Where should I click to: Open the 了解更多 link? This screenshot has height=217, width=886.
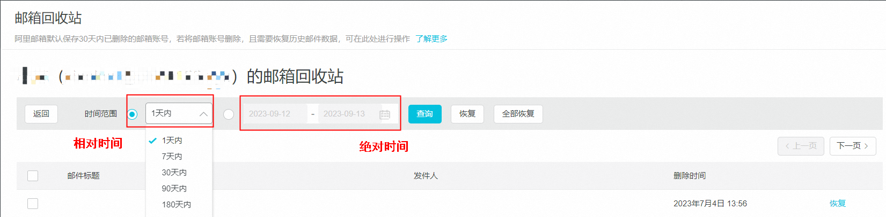[431, 38]
